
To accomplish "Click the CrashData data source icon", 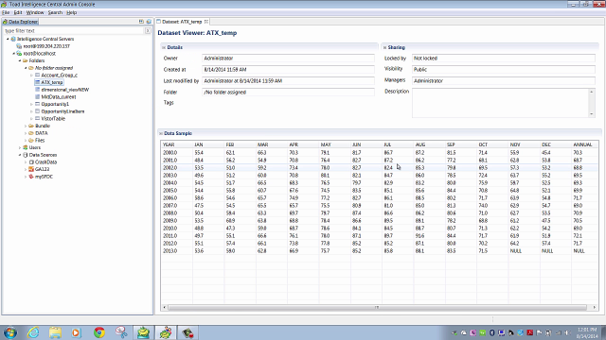I will [x=31, y=161].
